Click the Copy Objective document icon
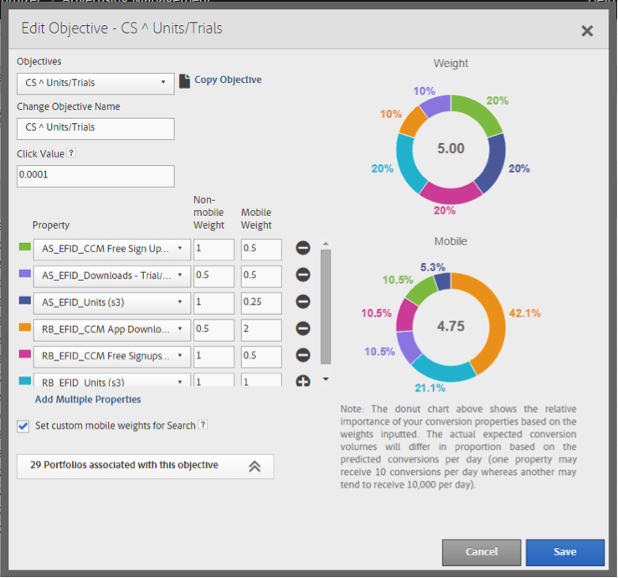Viewport: 618px width, 578px height. coord(184,80)
